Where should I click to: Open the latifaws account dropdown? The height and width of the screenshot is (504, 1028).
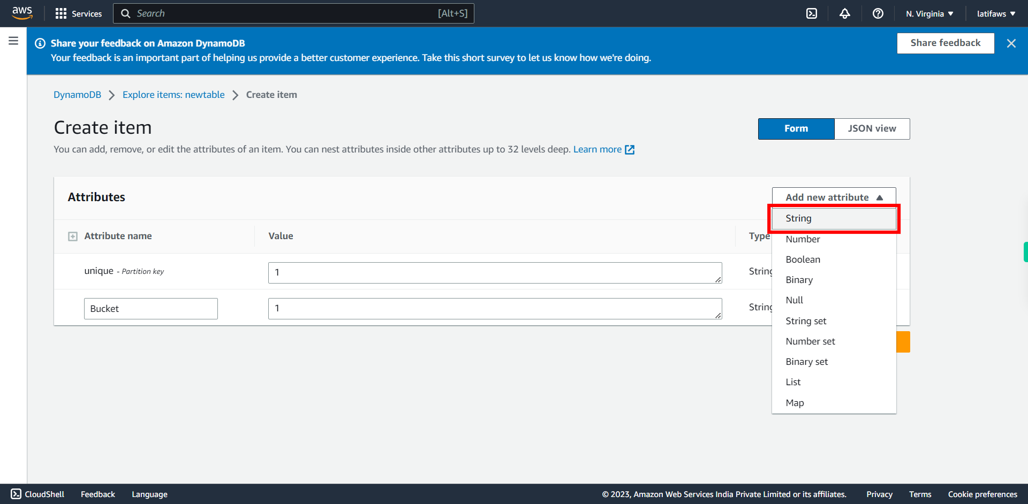[x=996, y=13]
